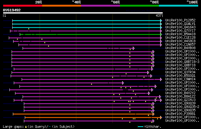201x129 pixels.
Task: Click the cyan alignment bar for Q41643
Action: tap(86, 27)
